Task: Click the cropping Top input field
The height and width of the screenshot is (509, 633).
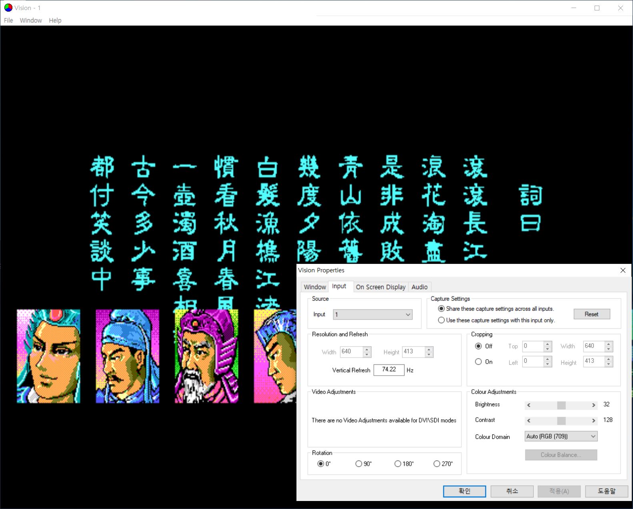Action: 533,346
